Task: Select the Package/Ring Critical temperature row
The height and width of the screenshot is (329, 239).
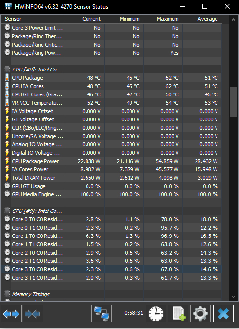Action: (x=111, y=45)
